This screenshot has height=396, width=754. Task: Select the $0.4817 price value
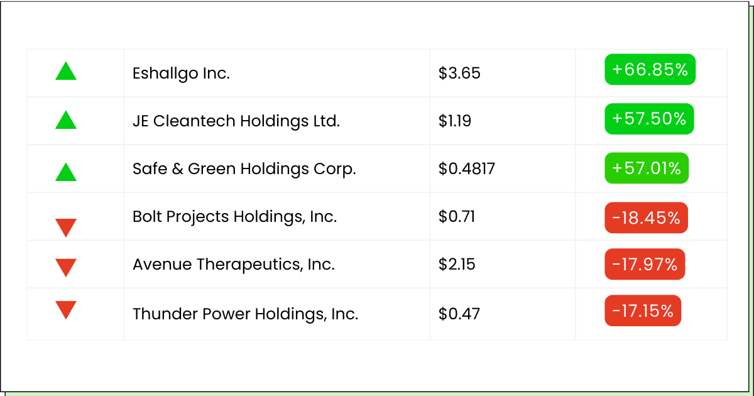[467, 169]
